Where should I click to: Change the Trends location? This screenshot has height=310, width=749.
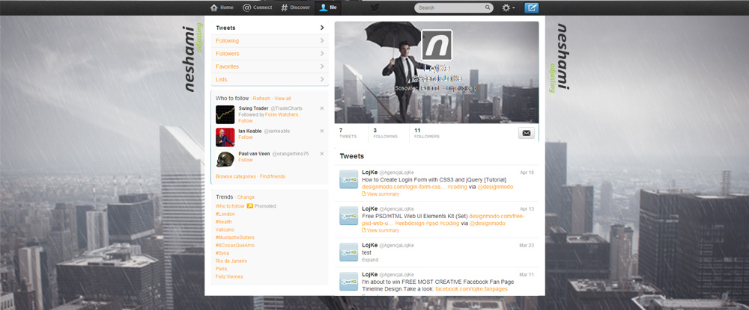pyautogui.click(x=246, y=197)
